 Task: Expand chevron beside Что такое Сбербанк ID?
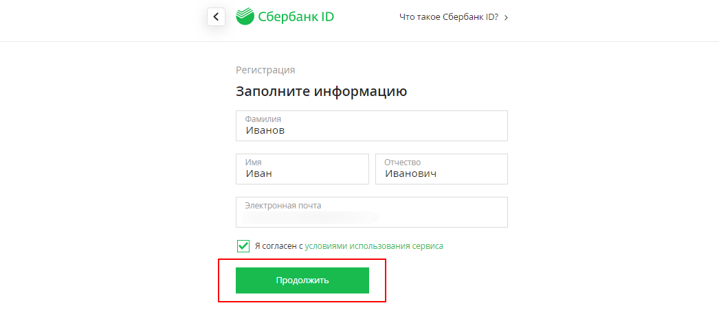tap(506, 17)
